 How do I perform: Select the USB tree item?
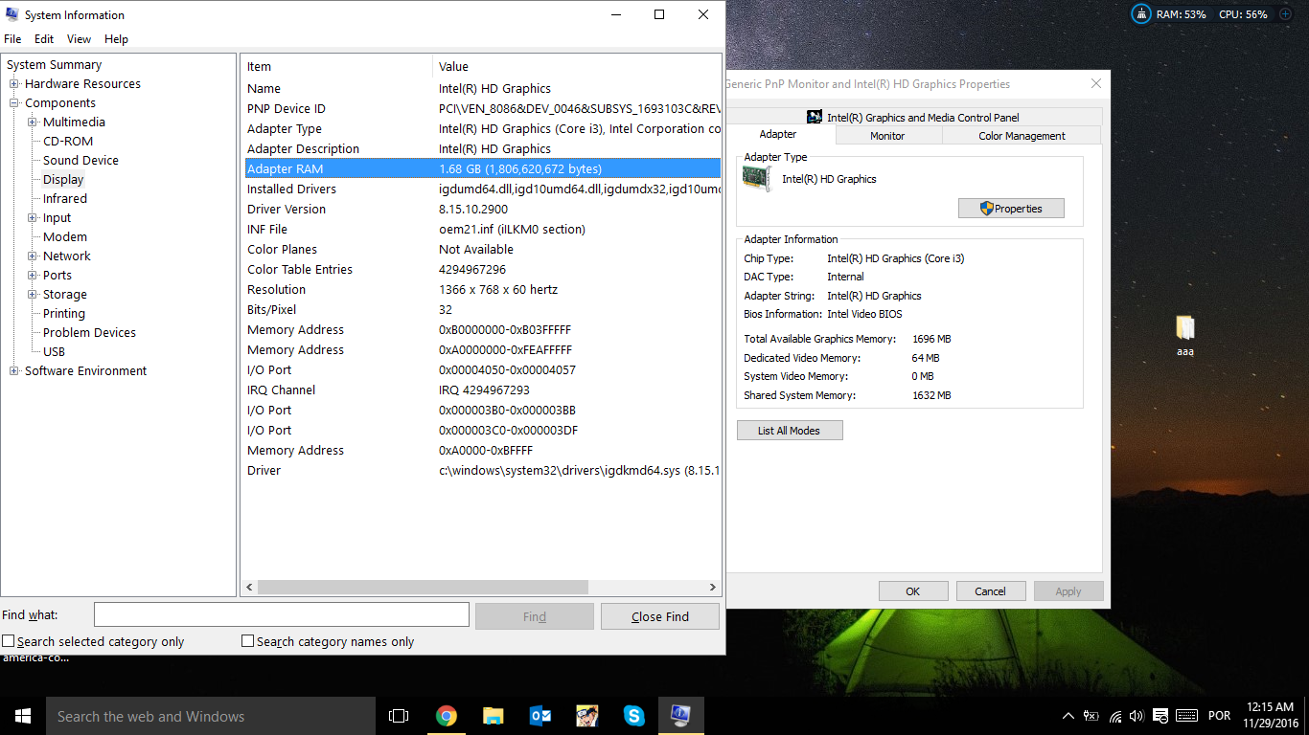coord(54,352)
